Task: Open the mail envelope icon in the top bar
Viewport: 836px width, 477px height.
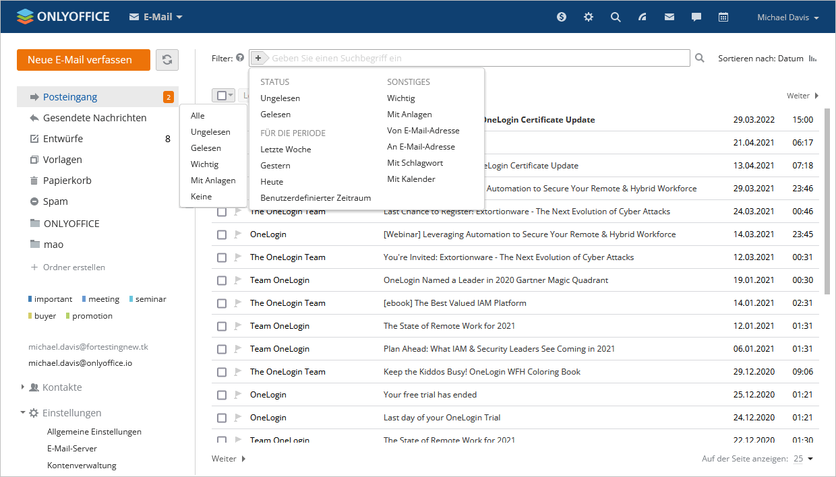Action: pyautogui.click(x=669, y=18)
